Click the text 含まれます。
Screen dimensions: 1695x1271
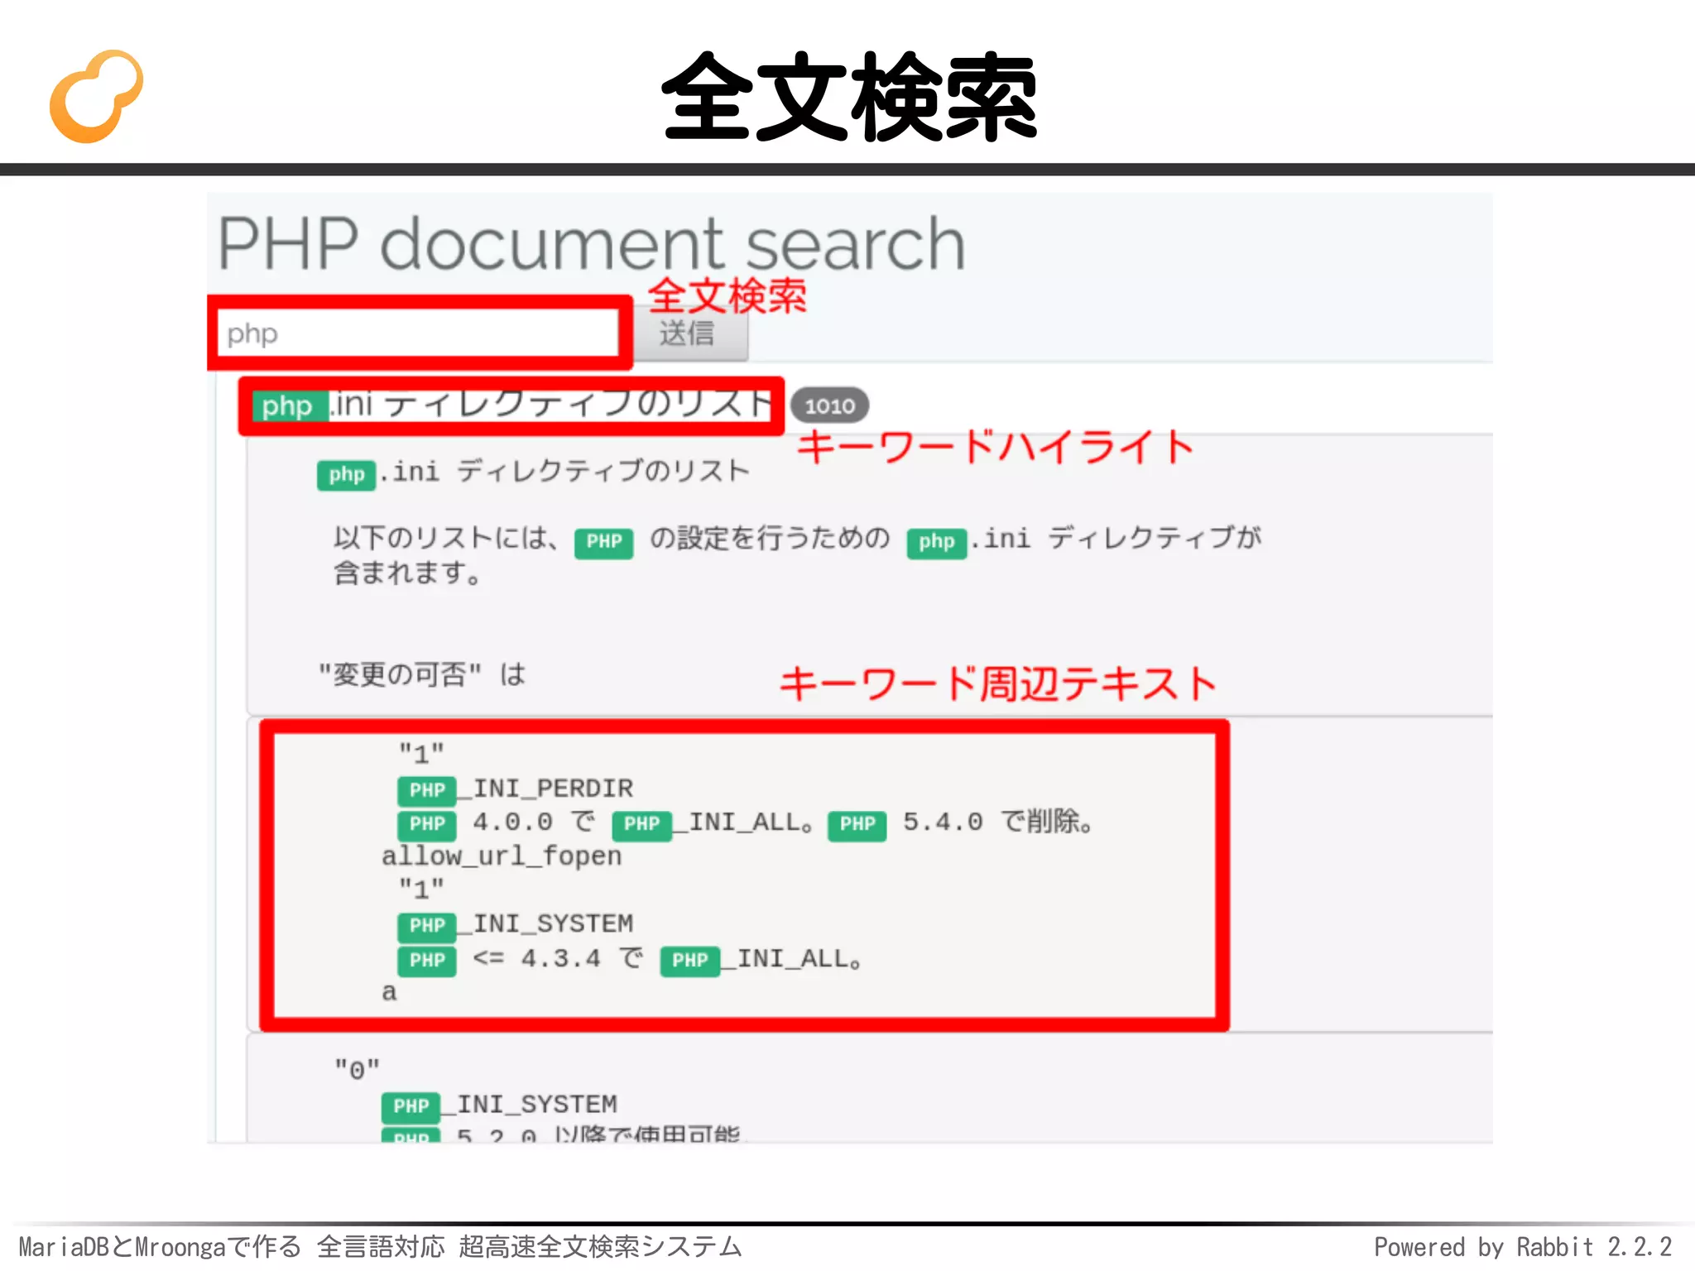pos(408,573)
